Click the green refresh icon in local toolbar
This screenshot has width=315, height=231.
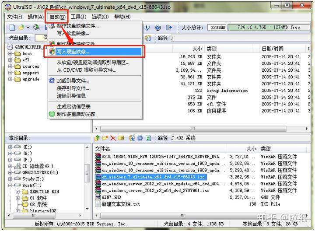click(148, 138)
